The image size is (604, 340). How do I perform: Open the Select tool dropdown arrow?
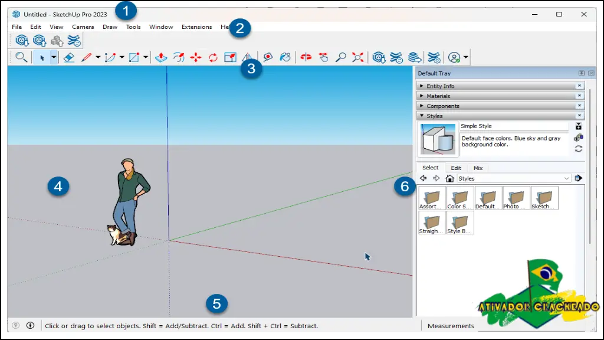coord(54,57)
